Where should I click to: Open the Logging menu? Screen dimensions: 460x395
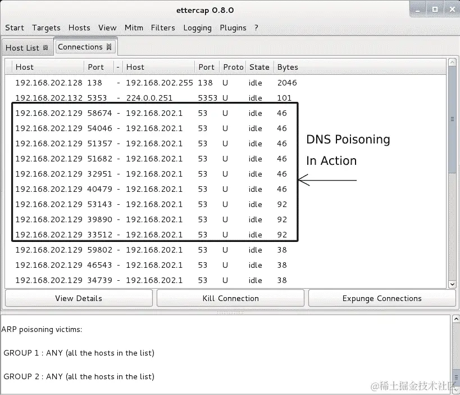pos(198,28)
